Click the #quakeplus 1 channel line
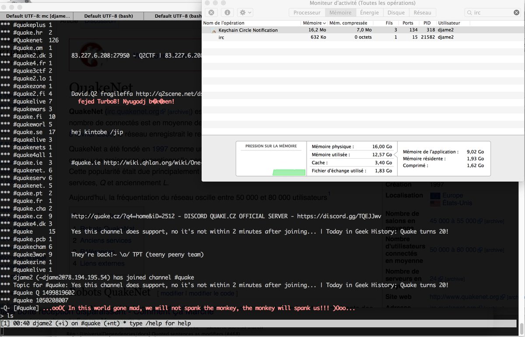525x337 pixels. pyautogui.click(x=26, y=25)
